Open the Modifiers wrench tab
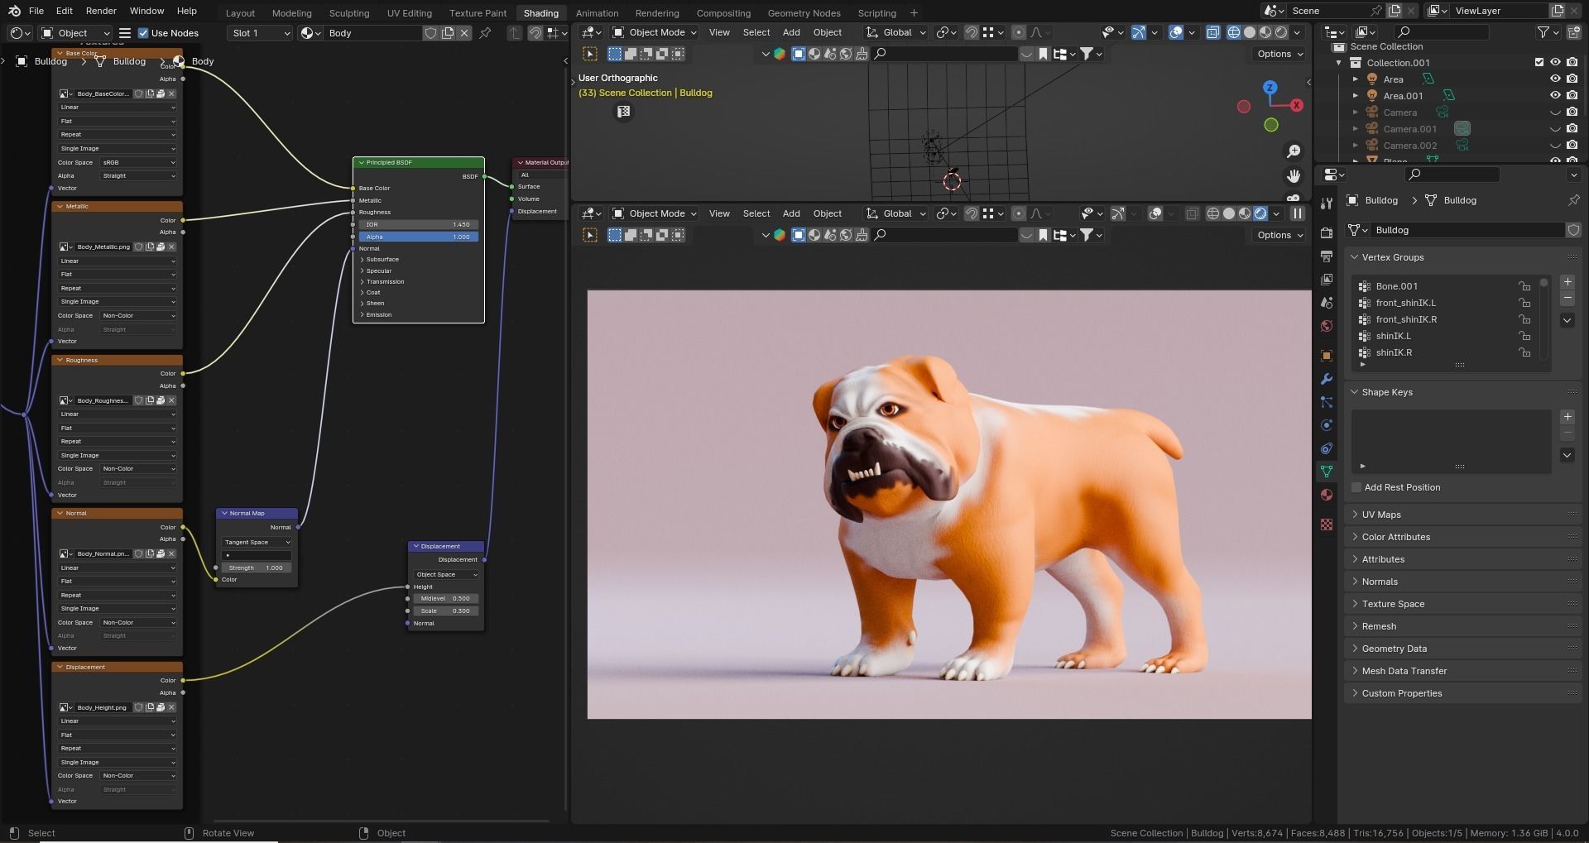This screenshot has width=1589, height=843. (x=1327, y=379)
